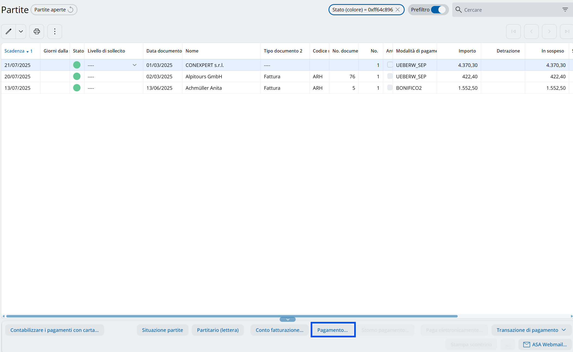This screenshot has width=573, height=352.
Task: Click the Importo column header
Action: [467, 51]
